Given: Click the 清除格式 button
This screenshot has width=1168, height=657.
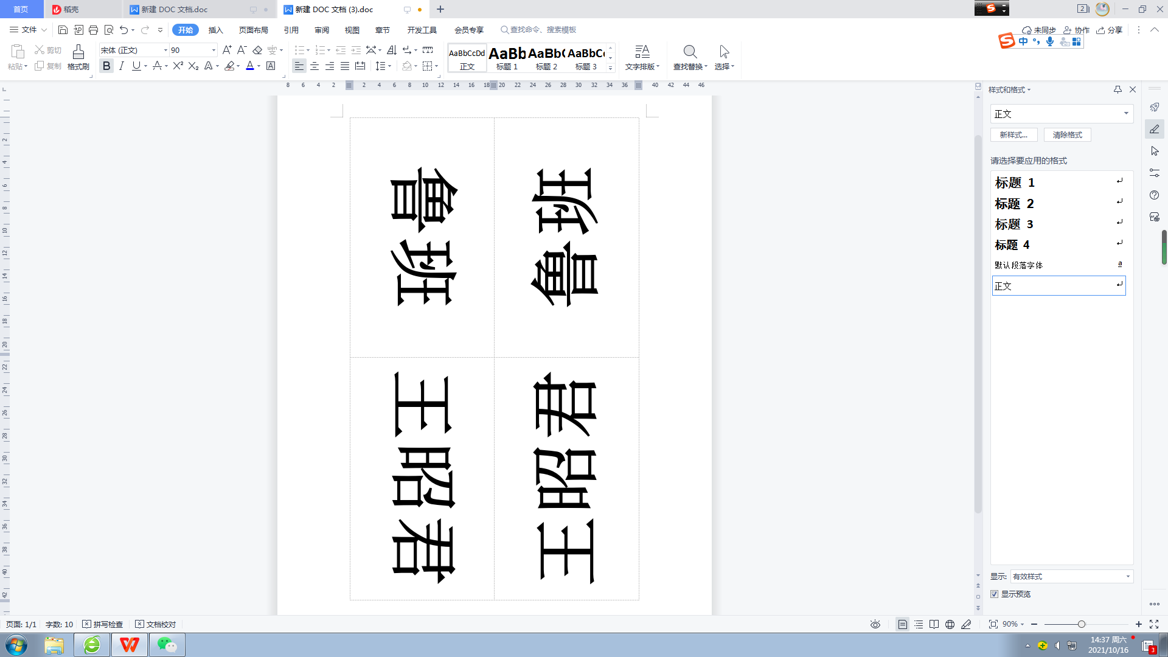Looking at the screenshot, I should pos(1067,135).
